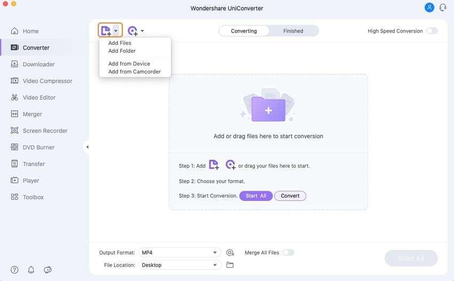Screen dimensions: 454x281
Task: Open the Output Format MP4 dropdown
Action: click(x=179, y=253)
